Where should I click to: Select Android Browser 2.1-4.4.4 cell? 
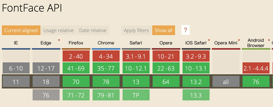click(x=256, y=68)
